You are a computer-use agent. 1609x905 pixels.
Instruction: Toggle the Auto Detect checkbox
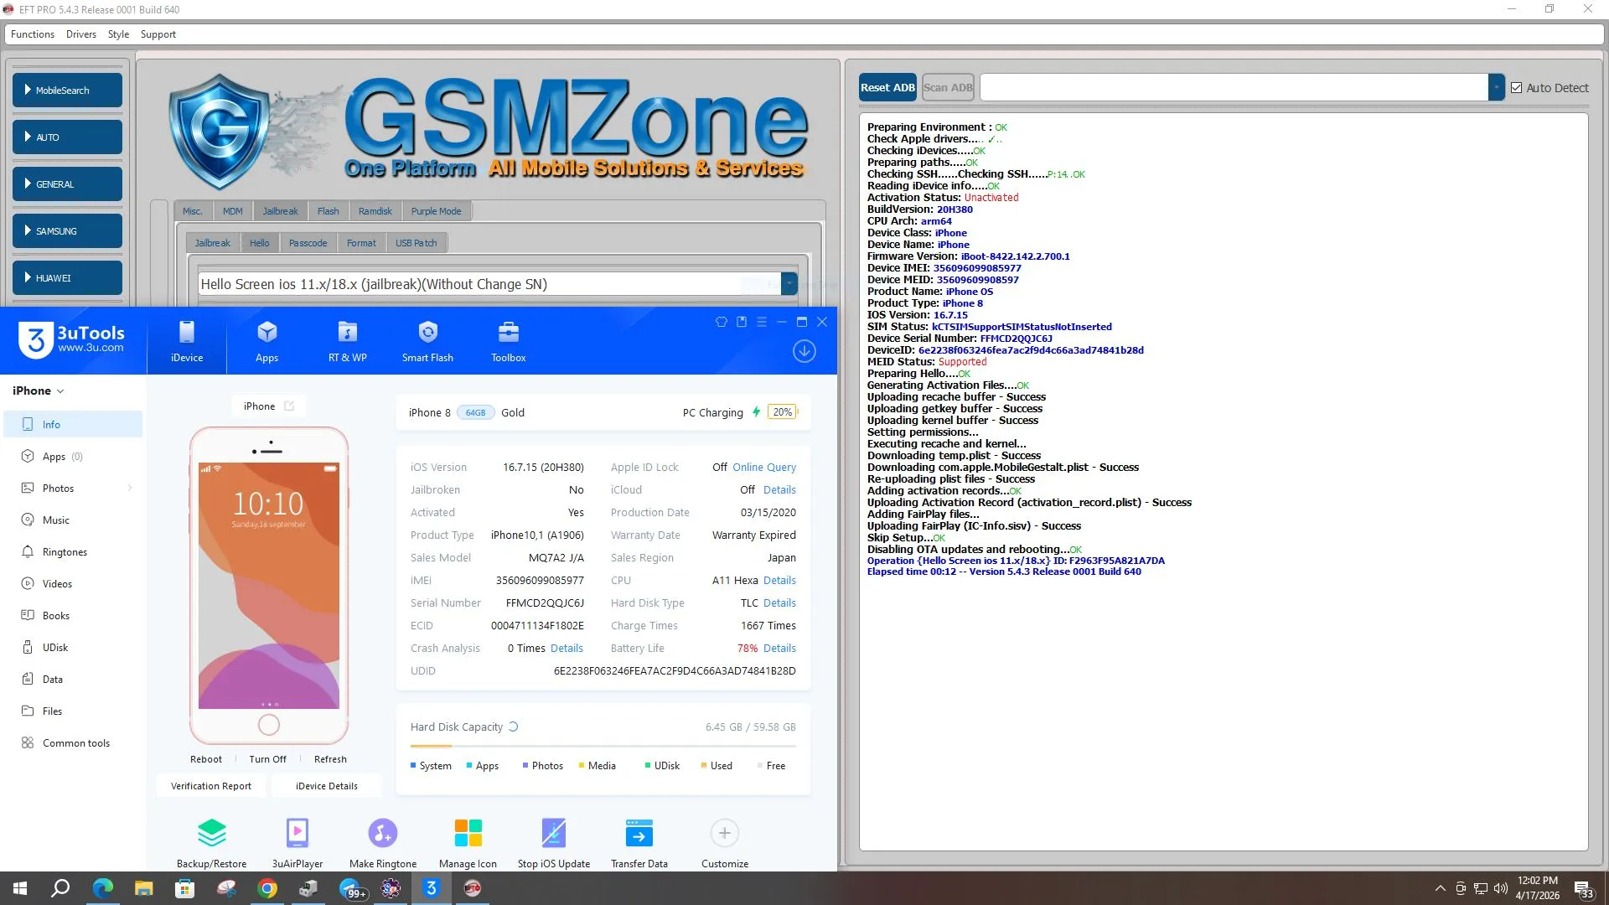1516,88
